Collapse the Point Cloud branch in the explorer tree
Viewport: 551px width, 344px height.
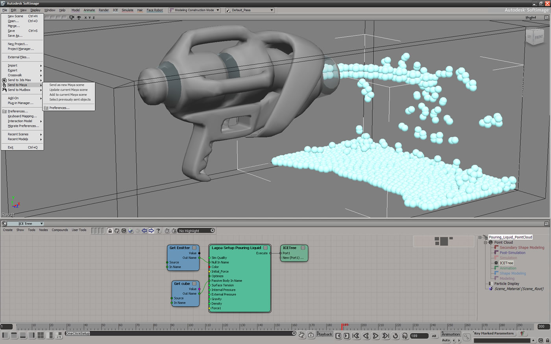pyautogui.click(x=485, y=242)
